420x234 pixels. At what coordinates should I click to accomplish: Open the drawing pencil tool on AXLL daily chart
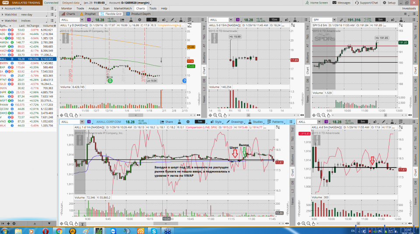point(172,20)
